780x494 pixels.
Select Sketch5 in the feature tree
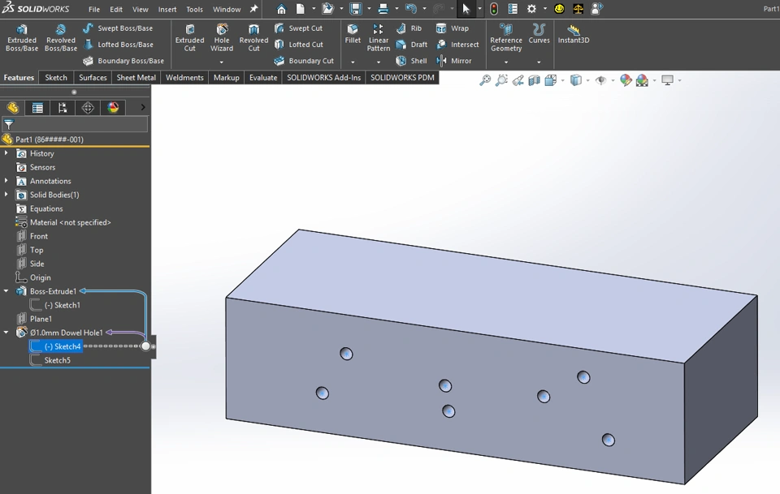(57, 360)
